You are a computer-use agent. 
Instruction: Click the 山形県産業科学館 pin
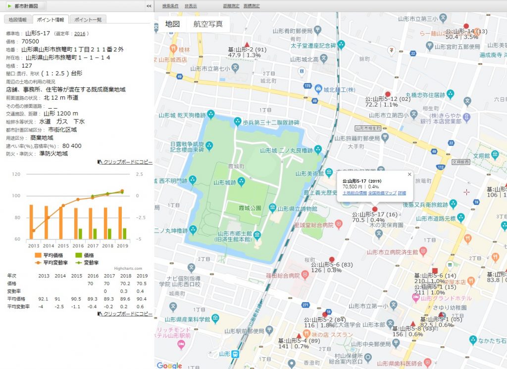point(215,318)
